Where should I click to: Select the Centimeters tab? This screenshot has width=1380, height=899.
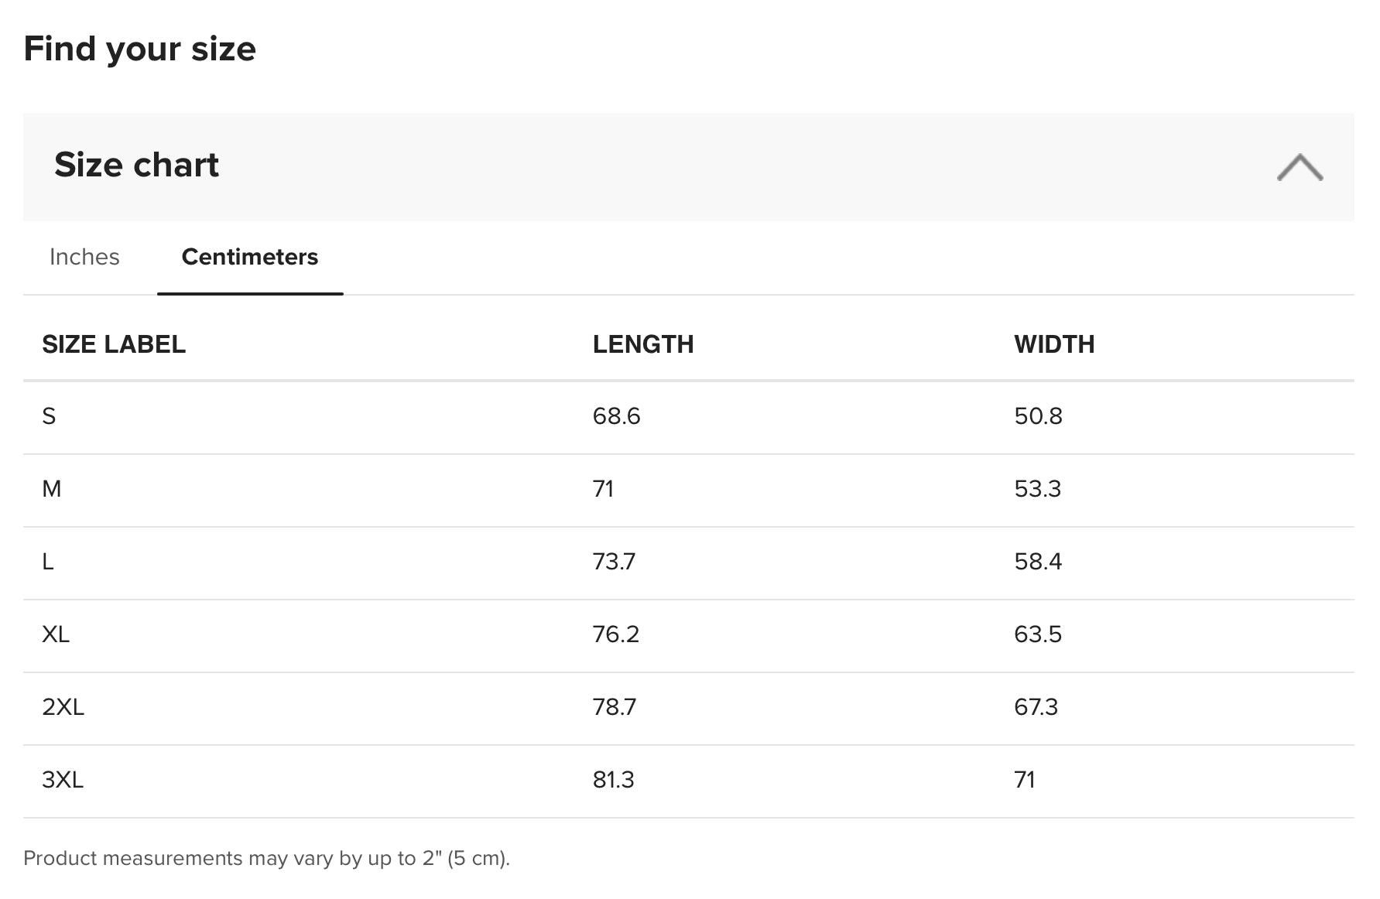click(249, 257)
